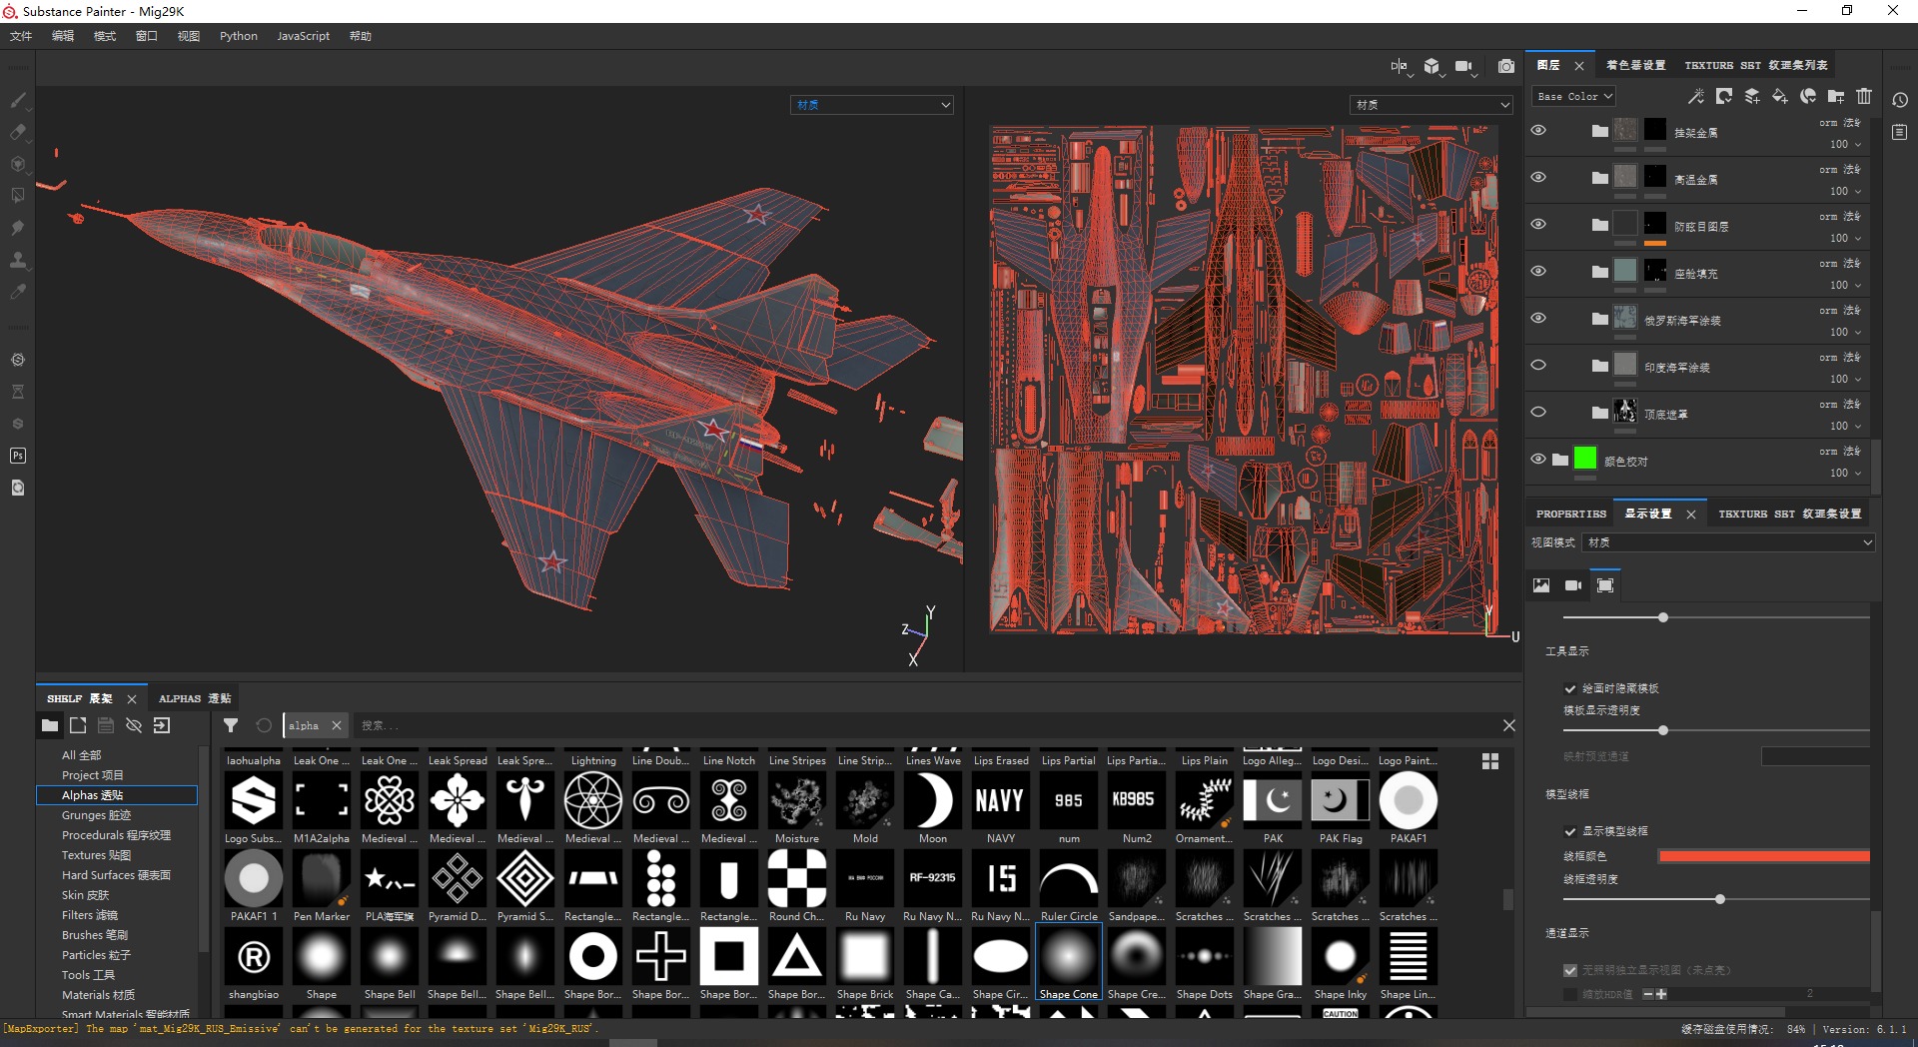Viewport: 1918px width, 1047px height.
Task: Hide the 座舱填充 layer eye
Action: coord(1538,271)
